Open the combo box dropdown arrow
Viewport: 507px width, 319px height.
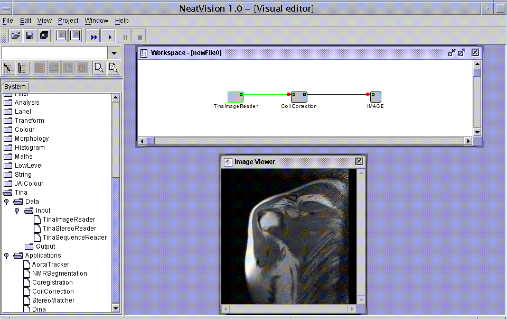point(114,53)
